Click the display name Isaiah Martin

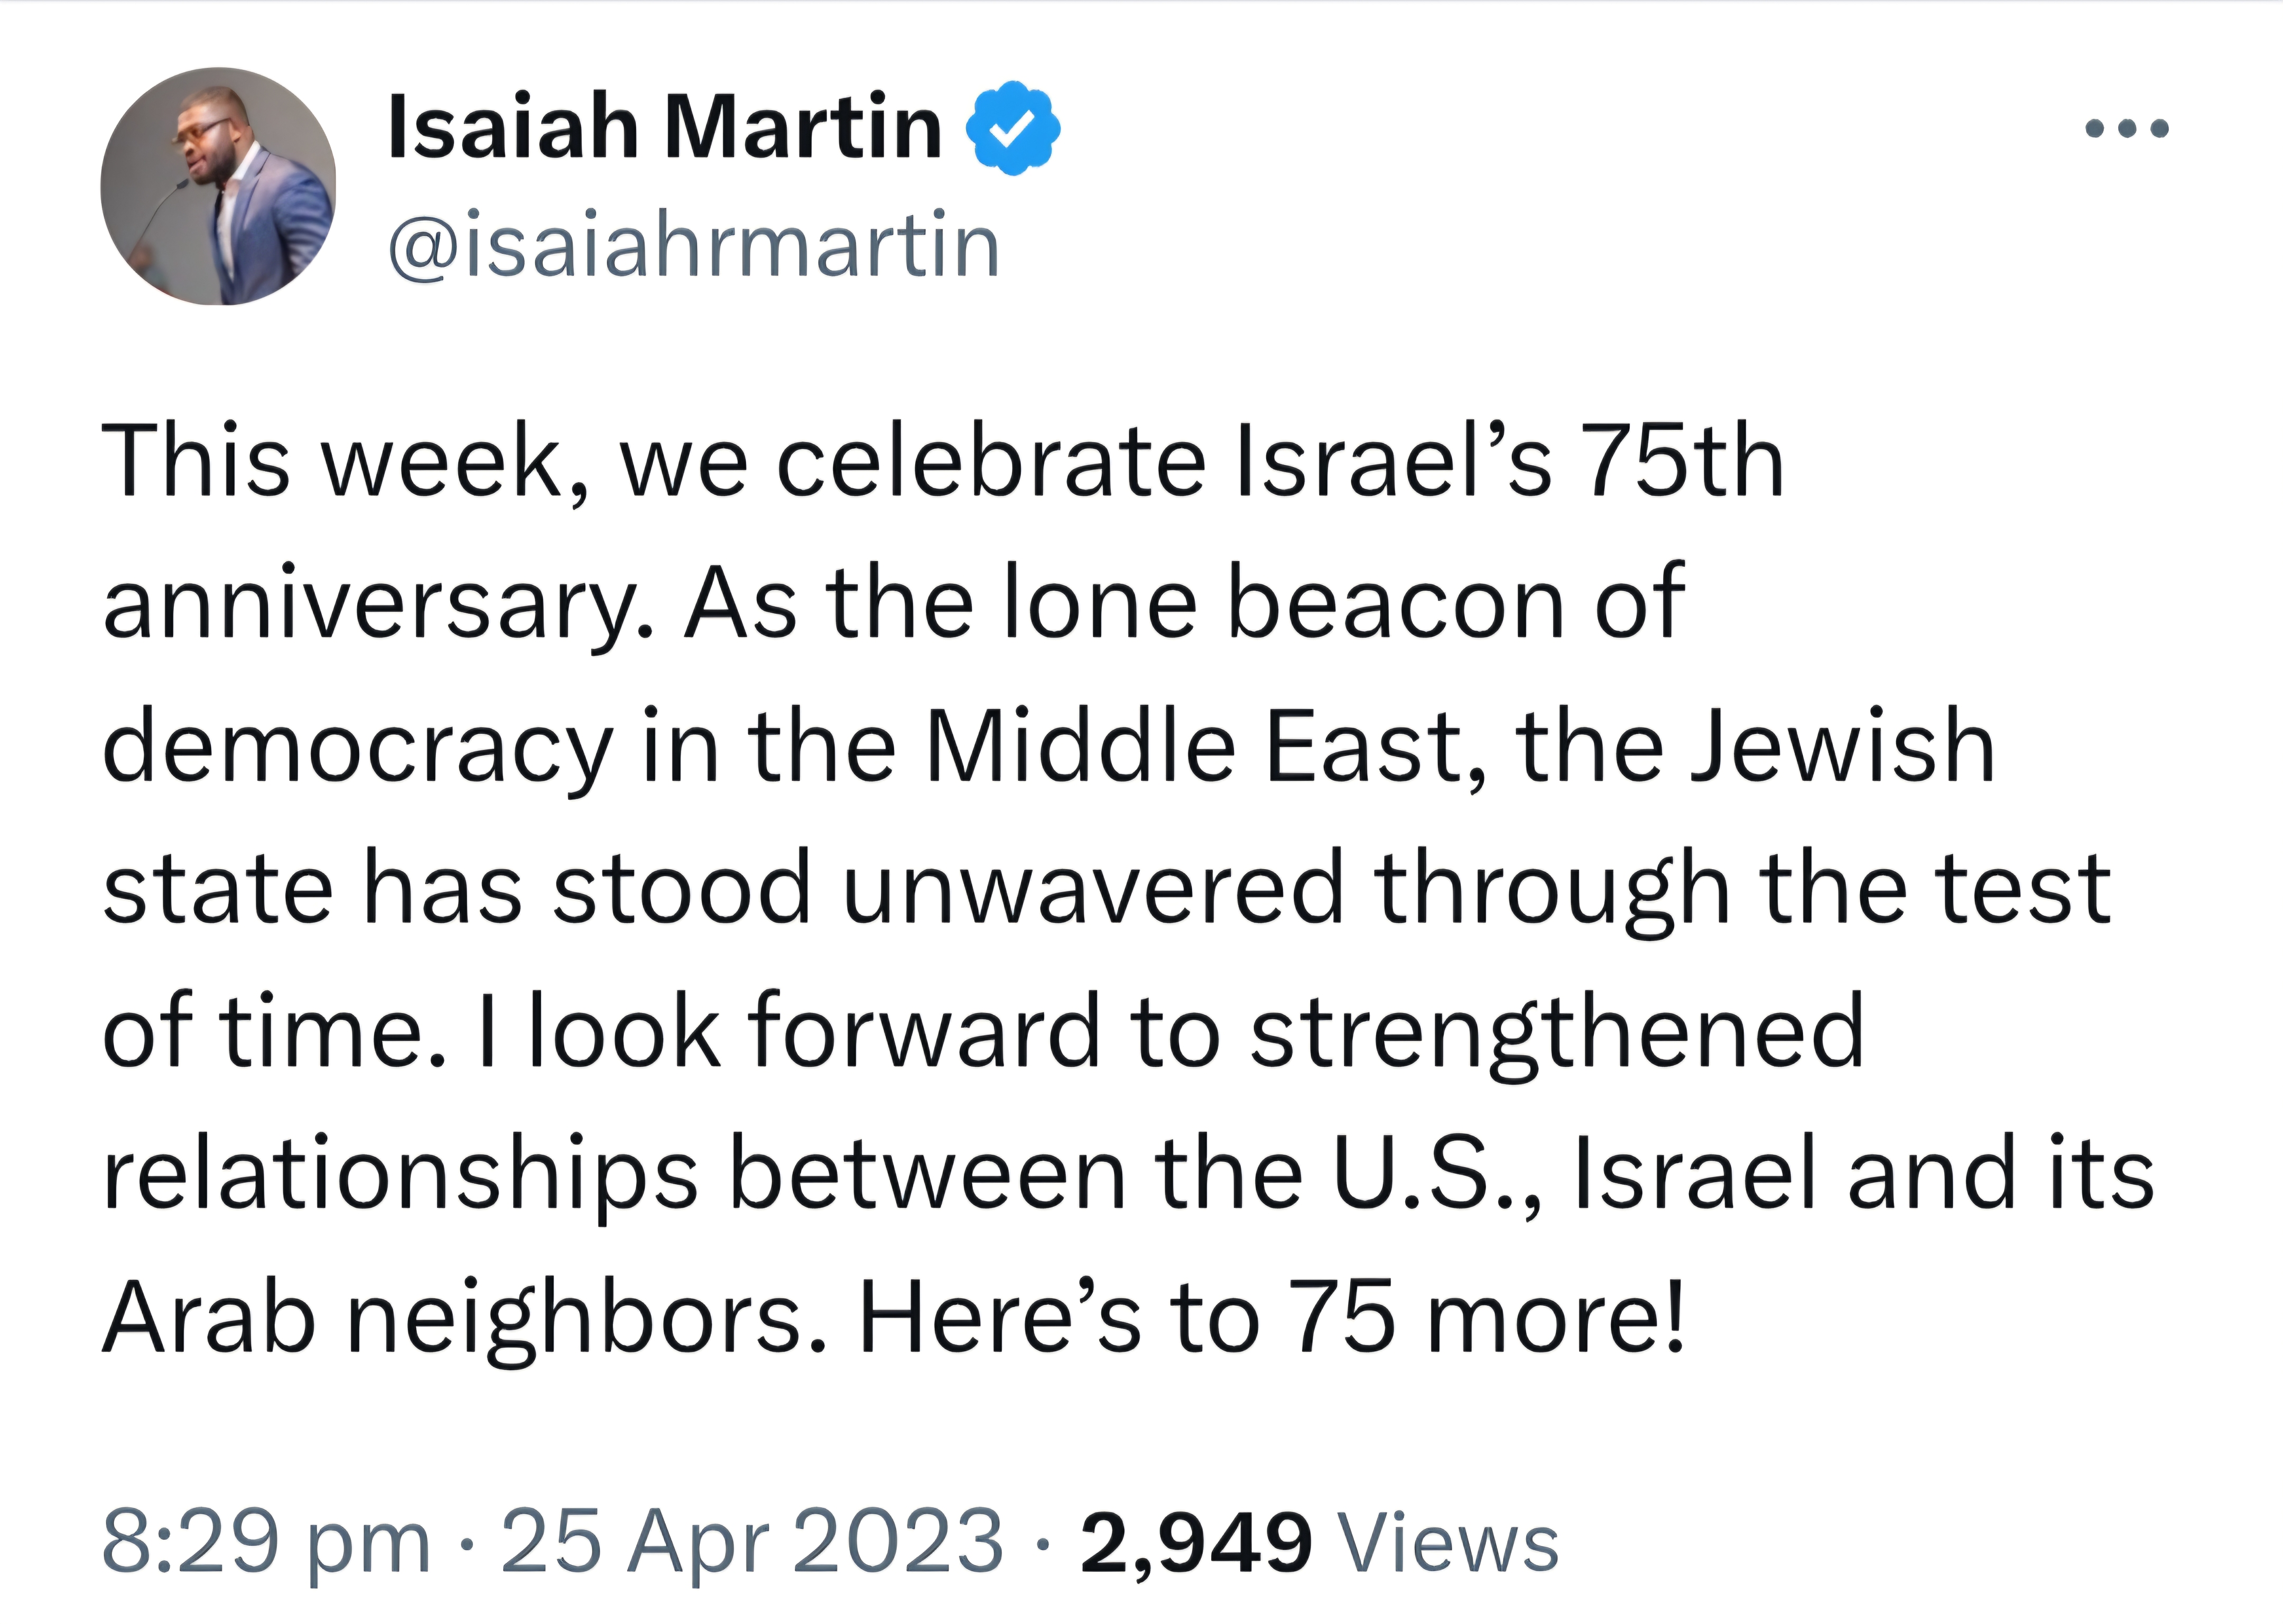665,127
